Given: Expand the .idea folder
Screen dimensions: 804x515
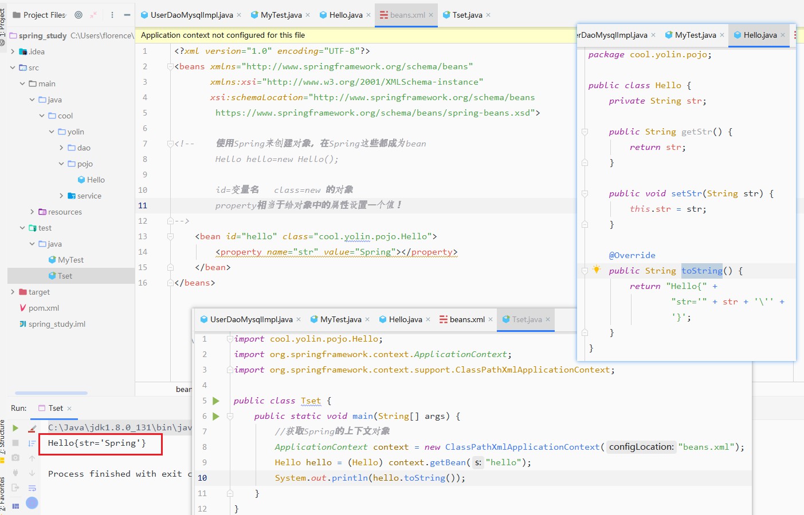Looking at the screenshot, I should point(13,51).
